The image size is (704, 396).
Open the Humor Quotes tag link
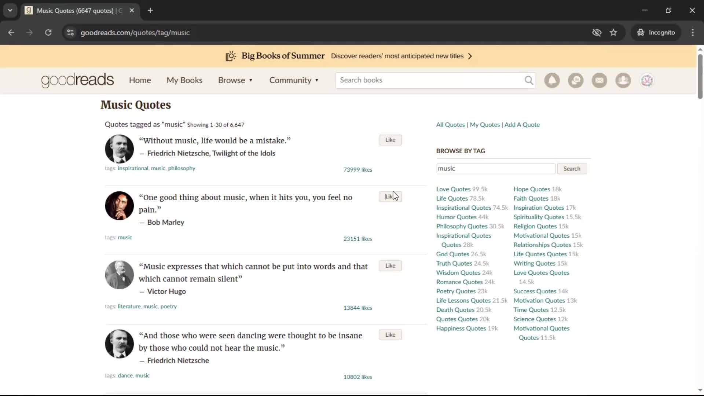tap(456, 217)
